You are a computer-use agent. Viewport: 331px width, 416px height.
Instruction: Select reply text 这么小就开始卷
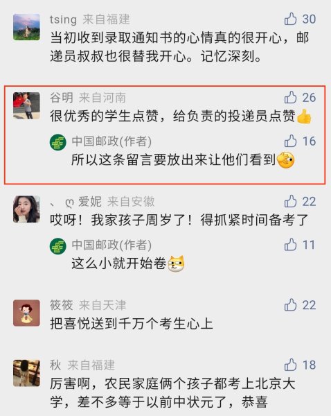118,263
